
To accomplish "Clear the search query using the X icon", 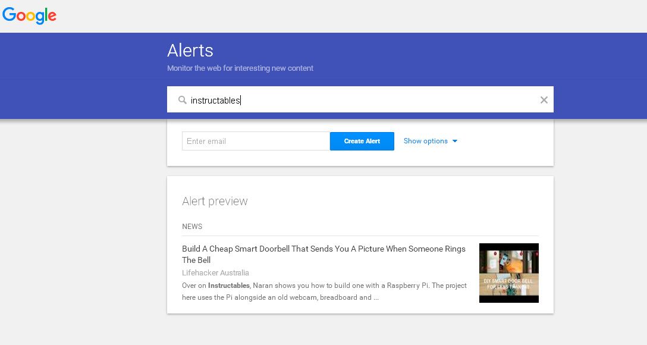I will pos(543,99).
